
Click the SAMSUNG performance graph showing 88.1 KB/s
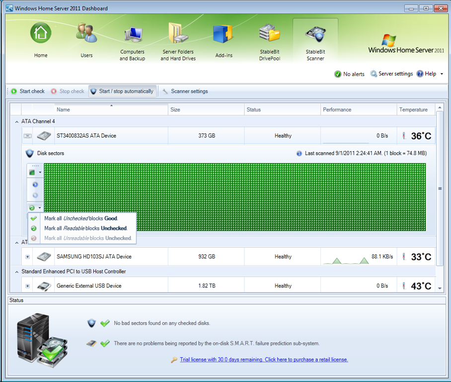[x=346, y=260]
